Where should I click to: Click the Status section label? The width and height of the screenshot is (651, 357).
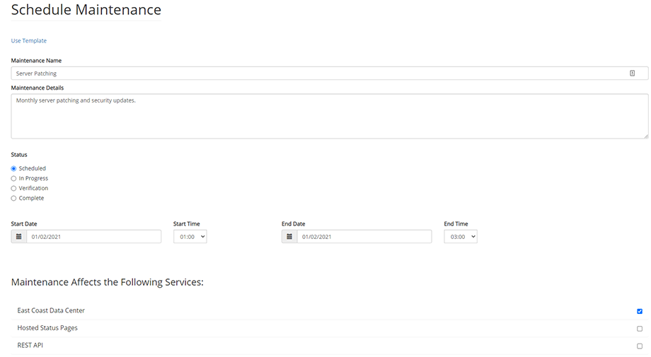pyautogui.click(x=19, y=155)
